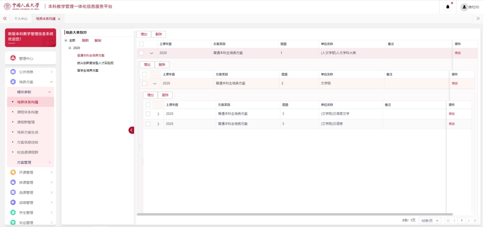The image size is (483, 227).
Task: Click the double-right arrow at tab bar end
Action: [x=478, y=18]
